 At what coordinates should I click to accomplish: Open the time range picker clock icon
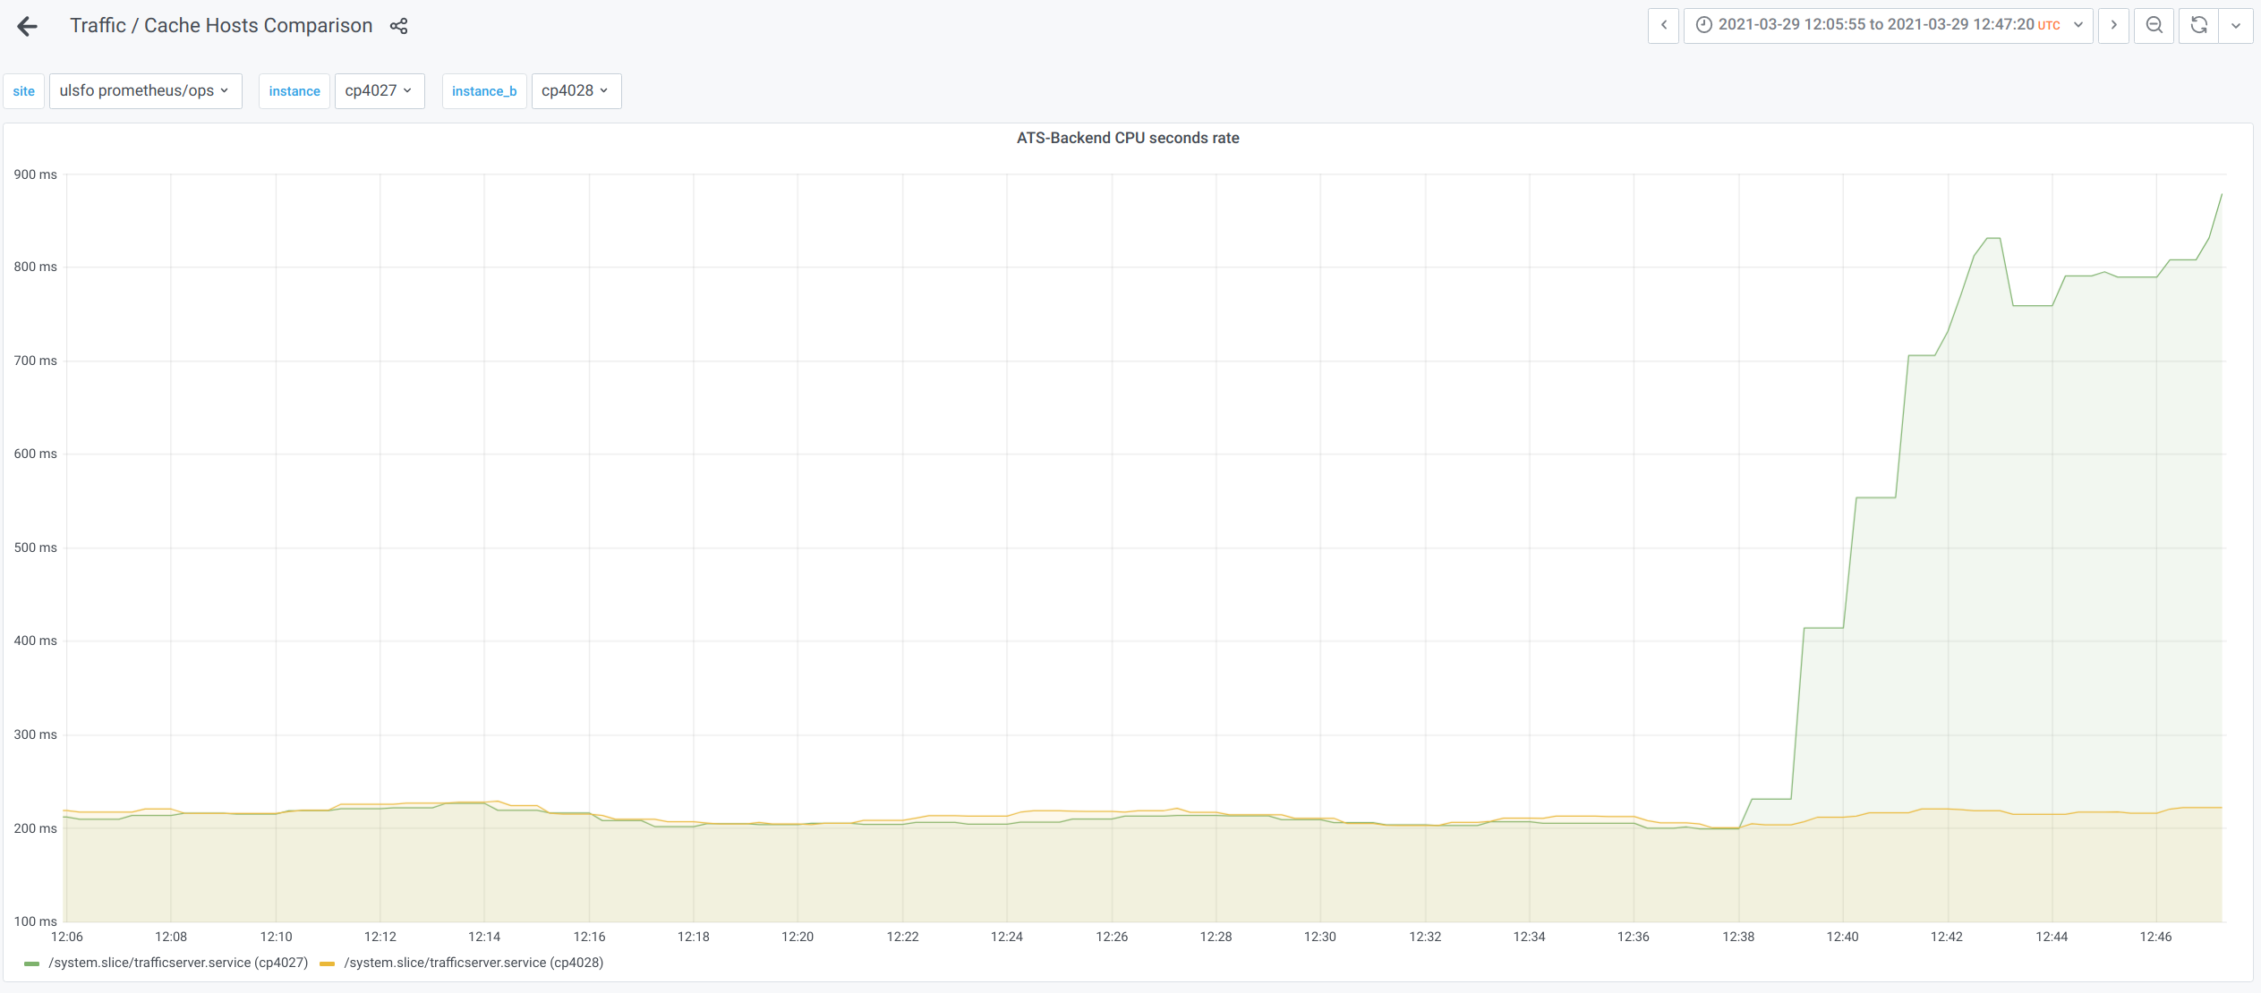point(1704,25)
